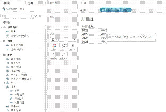This screenshot has height=112, width=166.
Task: Expand the 위치 hierarchy
Action: click(4, 83)
